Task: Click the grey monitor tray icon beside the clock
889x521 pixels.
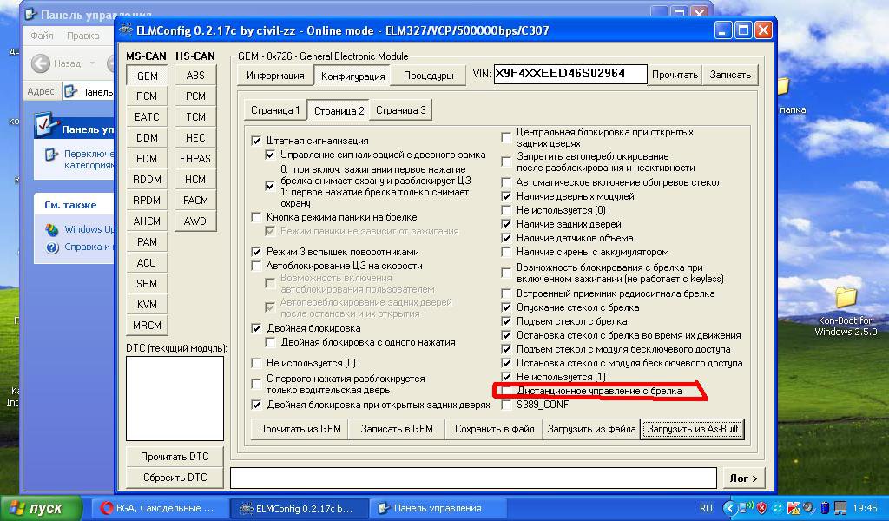Action: pos(840,508)
